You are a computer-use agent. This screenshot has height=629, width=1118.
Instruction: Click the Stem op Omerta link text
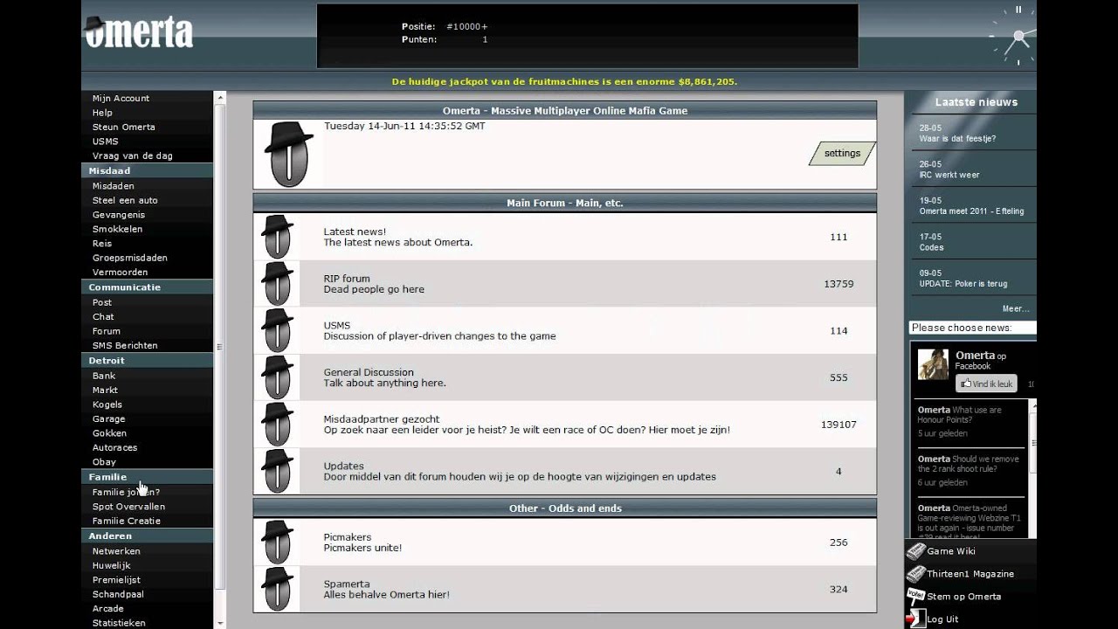tap(964, 597)
